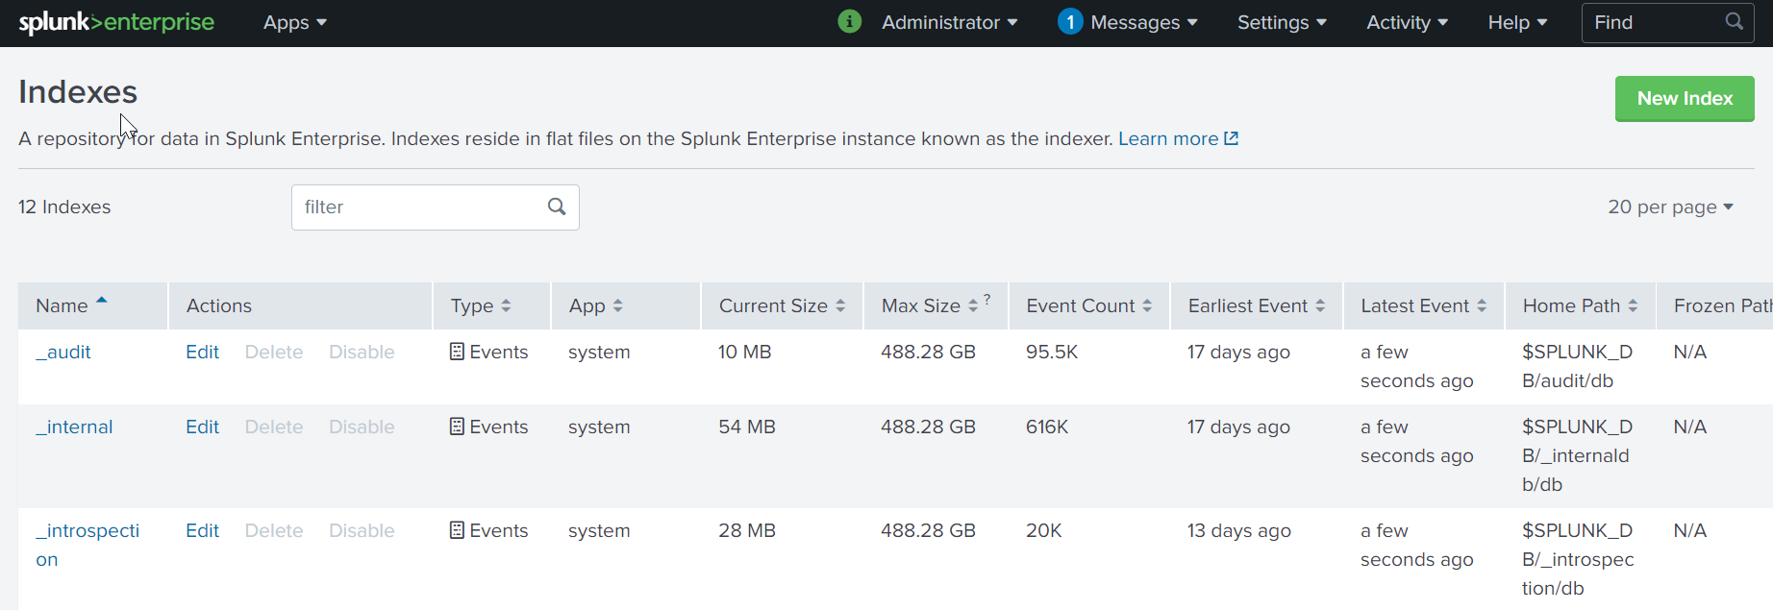The image size is (1773, 610).
Task: Click into the filter input field
Action: [x=418, y=207]
